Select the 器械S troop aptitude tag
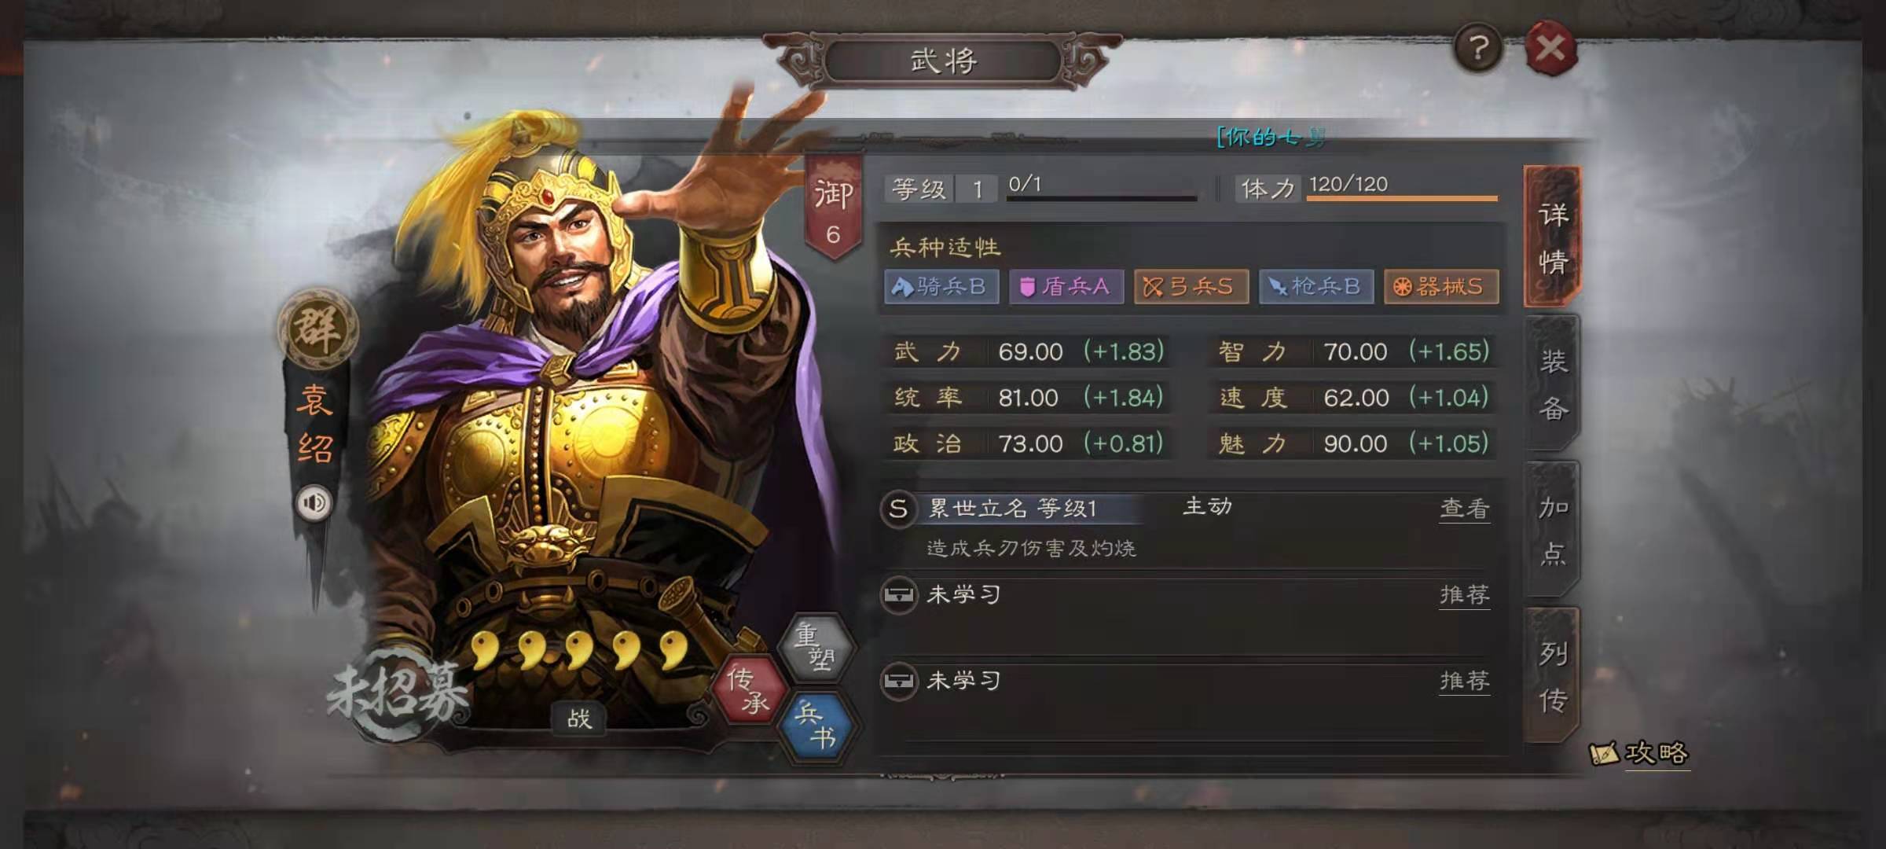The width and height of the screenshot is (1886, 849). point(1441,286)
